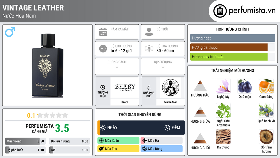
Task: Click the TRẢI NGHIỆM MÙI HƯƠNG heading
Action: pos(232,70)
